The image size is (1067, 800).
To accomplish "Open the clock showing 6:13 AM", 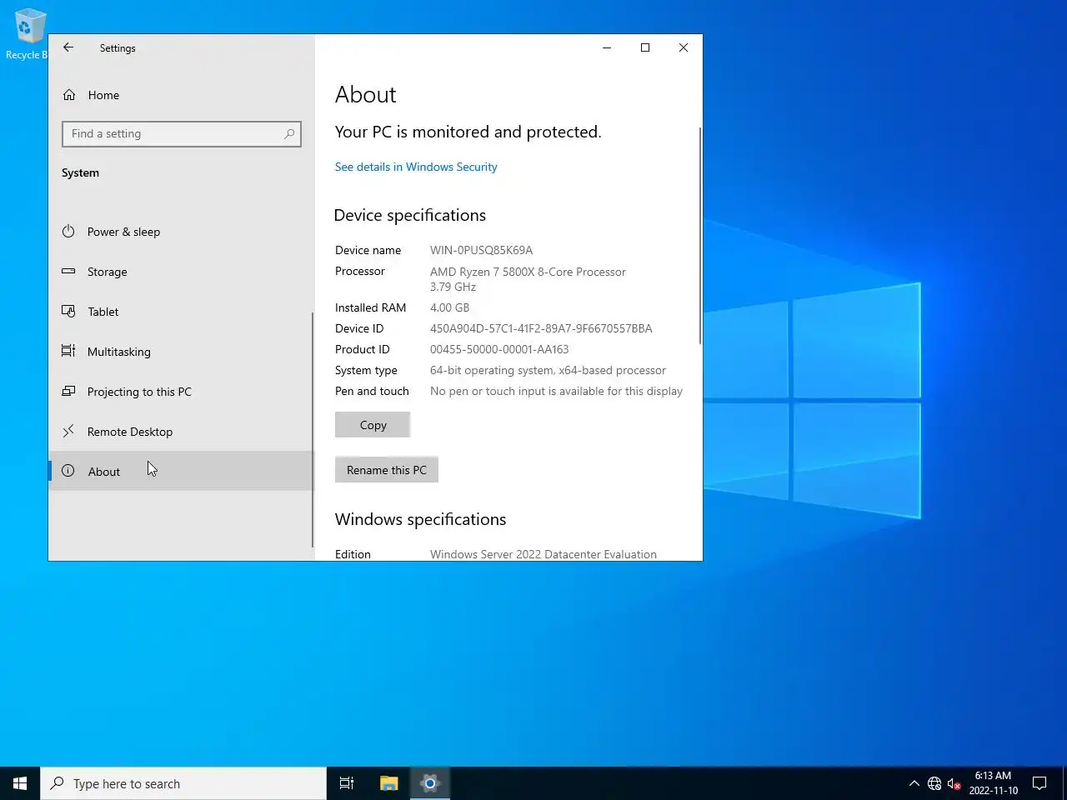I will coord(993,783).
